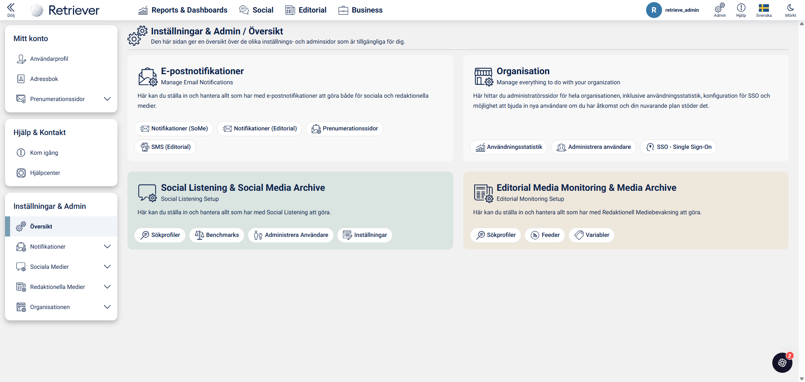Click the Benchmarks button
Viewport: 805px width, 382px height.
[217, 235]
